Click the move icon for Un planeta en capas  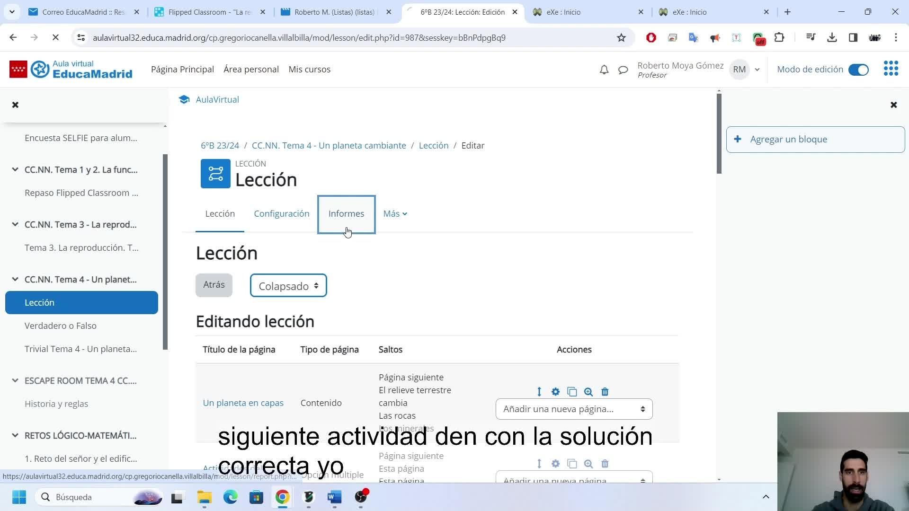click(539, 392)
